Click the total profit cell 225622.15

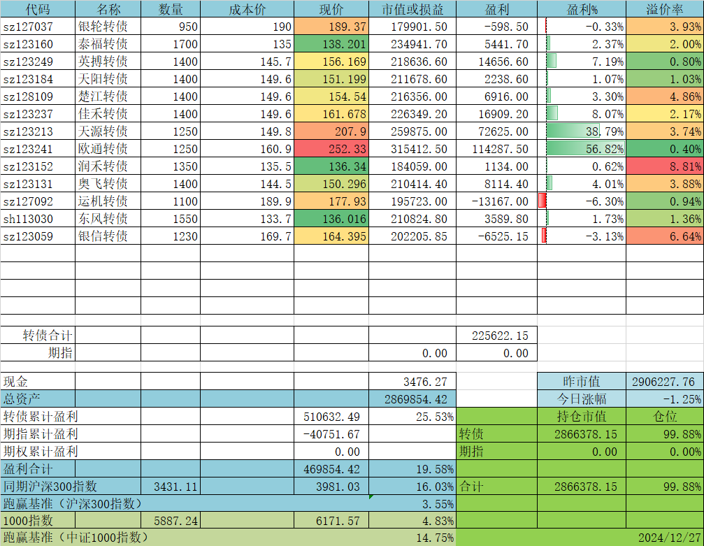(x=496, y=336)
